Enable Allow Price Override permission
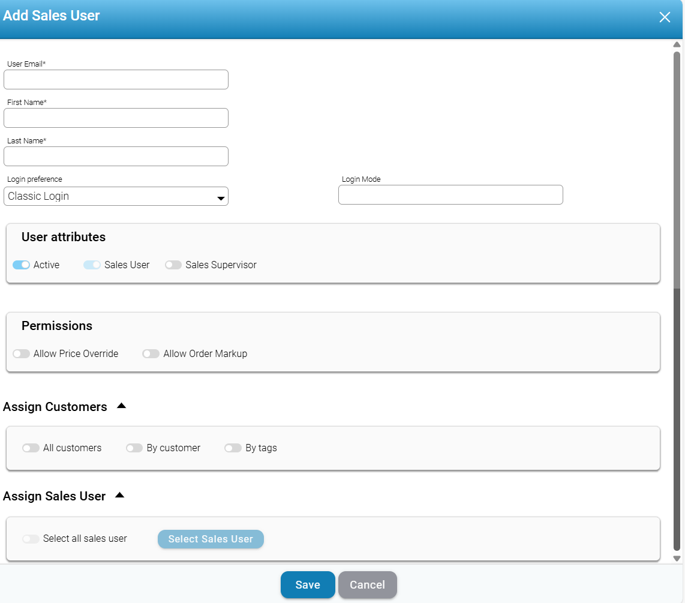 click(22, 353)
